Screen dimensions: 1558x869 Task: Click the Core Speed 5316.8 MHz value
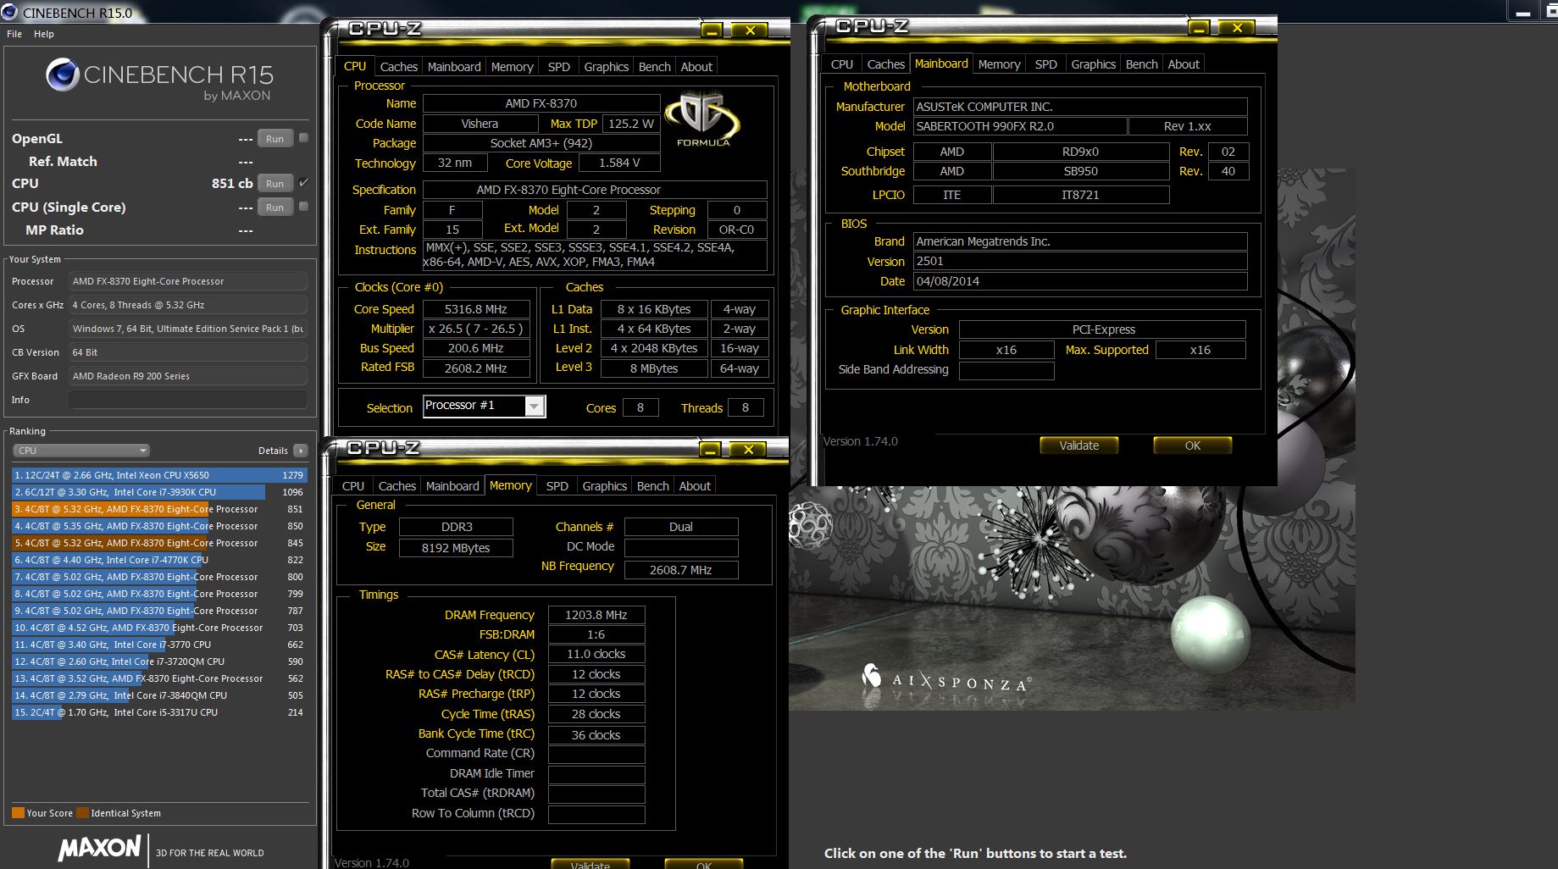pos(475,309)
